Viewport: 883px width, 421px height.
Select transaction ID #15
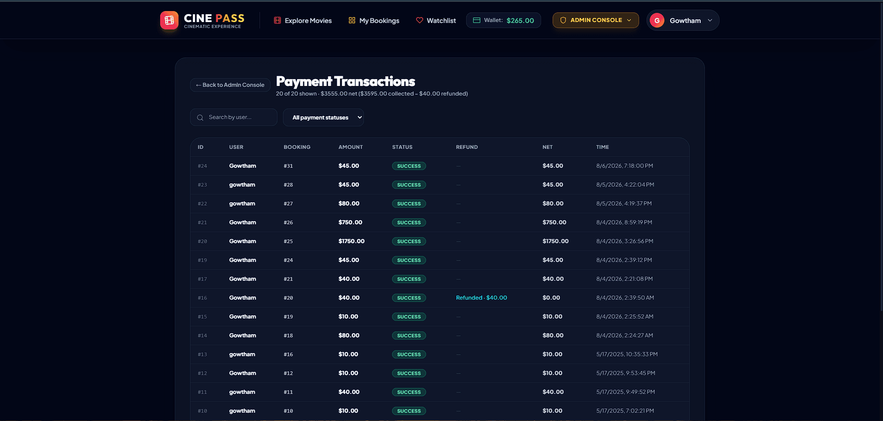(202, 317)
